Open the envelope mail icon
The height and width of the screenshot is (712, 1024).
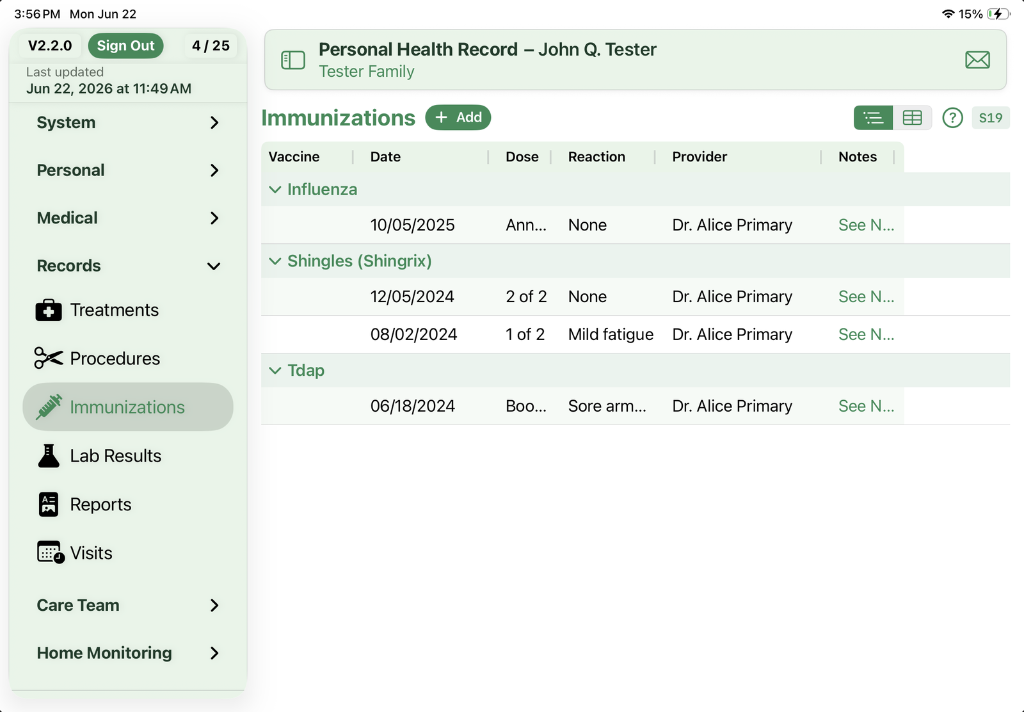click(977, 60)
